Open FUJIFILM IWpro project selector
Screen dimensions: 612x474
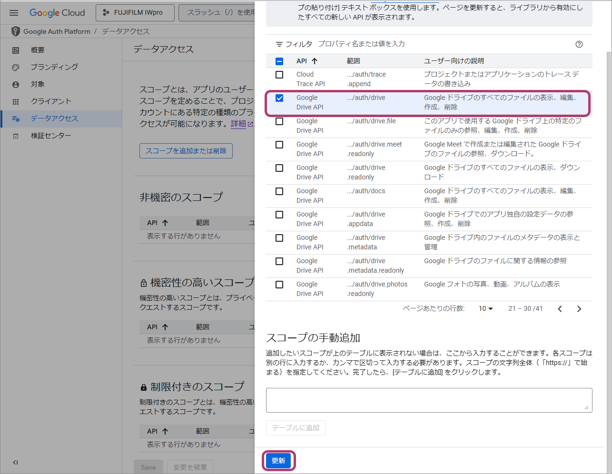coord(135,13)
